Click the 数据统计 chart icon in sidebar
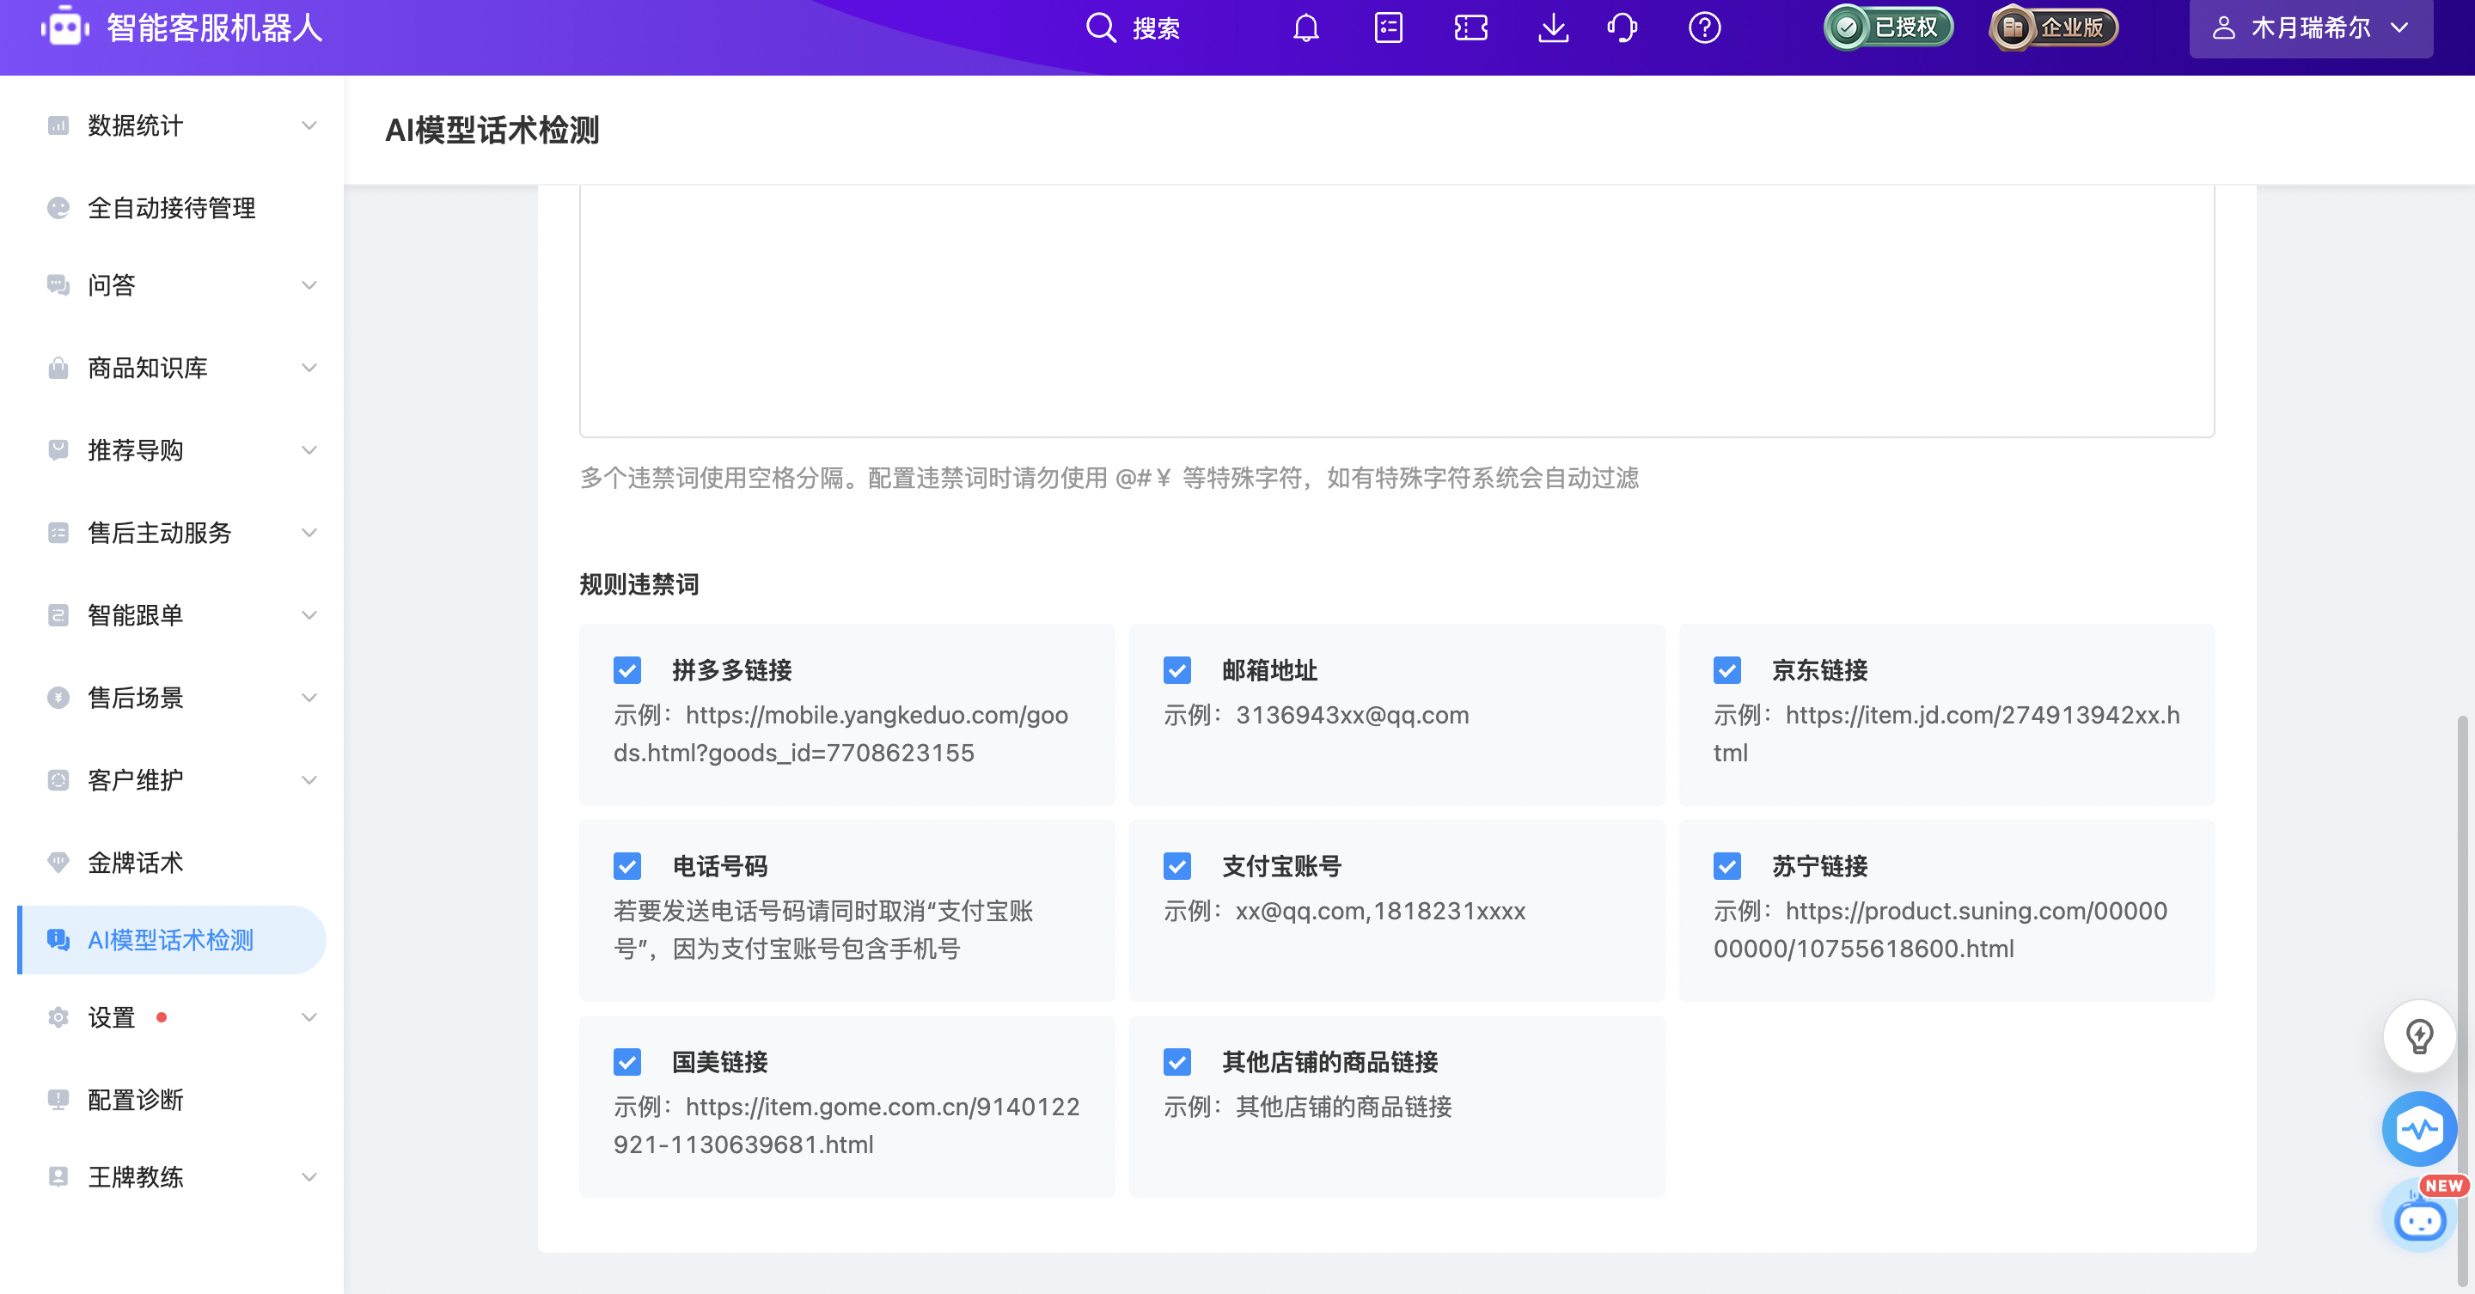This screenshot has height=1294, width=2475. [58, 125]
